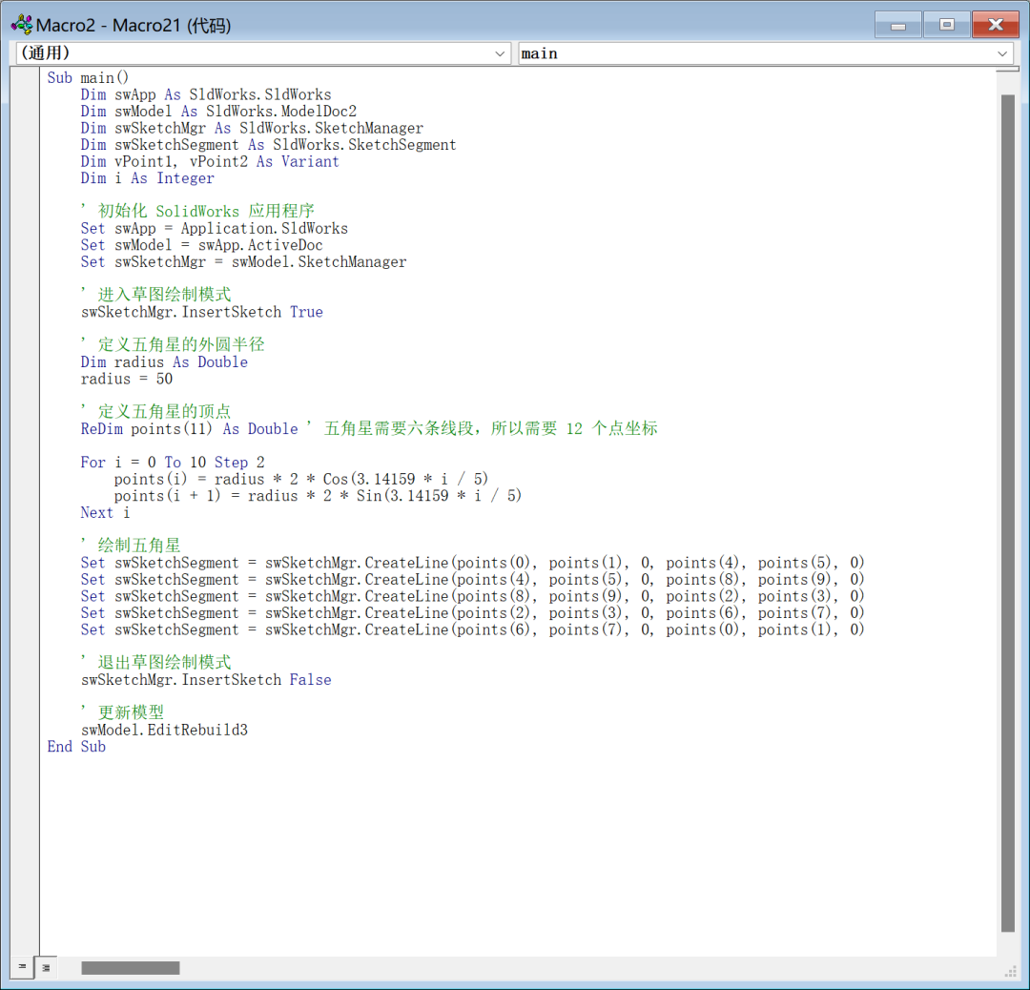This screenshot has width=1030, height=990.
Task: Click the Macro2 window icon in title bar
Action: [x=22, y=25]
